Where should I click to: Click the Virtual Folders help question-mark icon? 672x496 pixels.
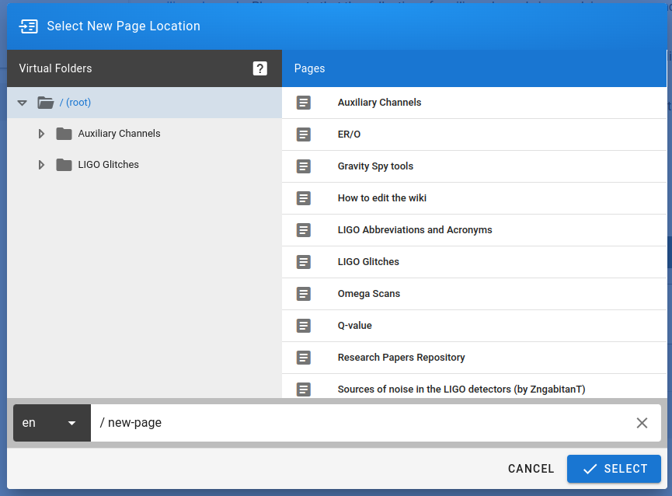click(260, 68)
